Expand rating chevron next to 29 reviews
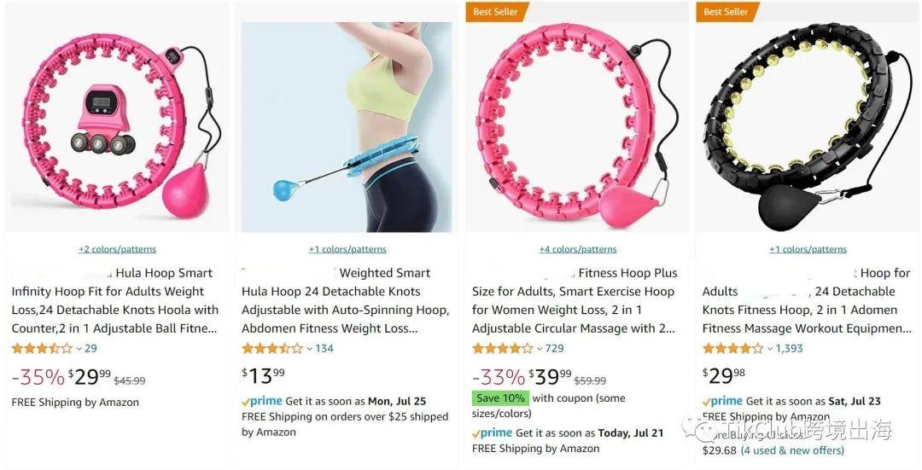 [79, 349]
